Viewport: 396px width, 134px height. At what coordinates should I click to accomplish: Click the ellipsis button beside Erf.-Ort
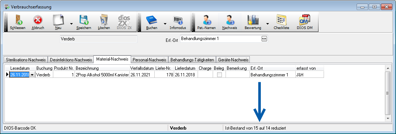click(264, 39)
